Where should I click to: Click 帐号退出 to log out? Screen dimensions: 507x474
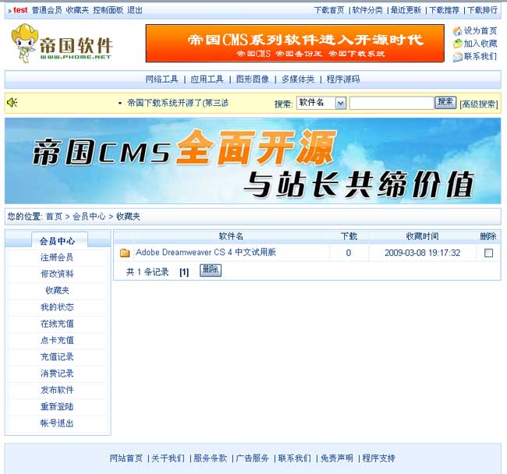[x=57, y=423]
